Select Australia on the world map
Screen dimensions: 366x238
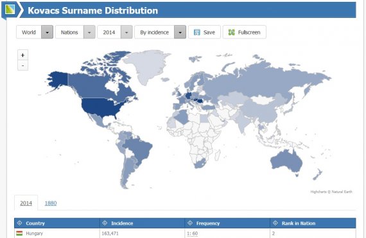coord(286,161)
